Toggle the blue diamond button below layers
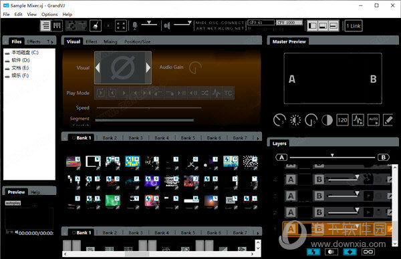401x259 pixels. tap(350, 252)
